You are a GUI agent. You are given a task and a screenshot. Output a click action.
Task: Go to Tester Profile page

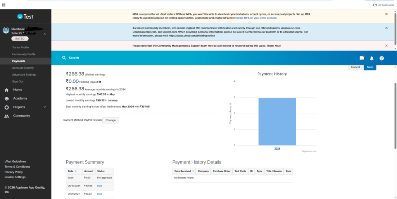[20, 47]
